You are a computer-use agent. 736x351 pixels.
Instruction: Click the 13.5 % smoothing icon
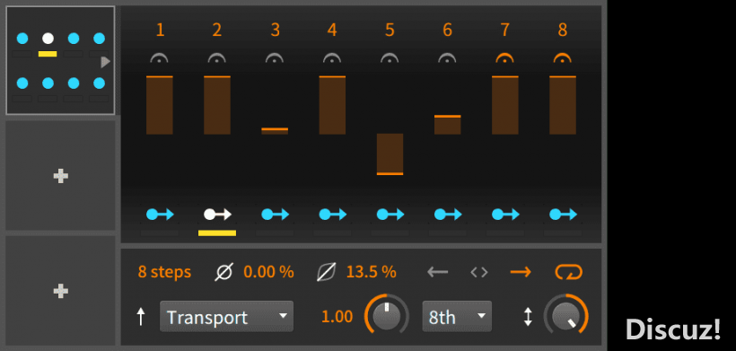pos(326,272)
